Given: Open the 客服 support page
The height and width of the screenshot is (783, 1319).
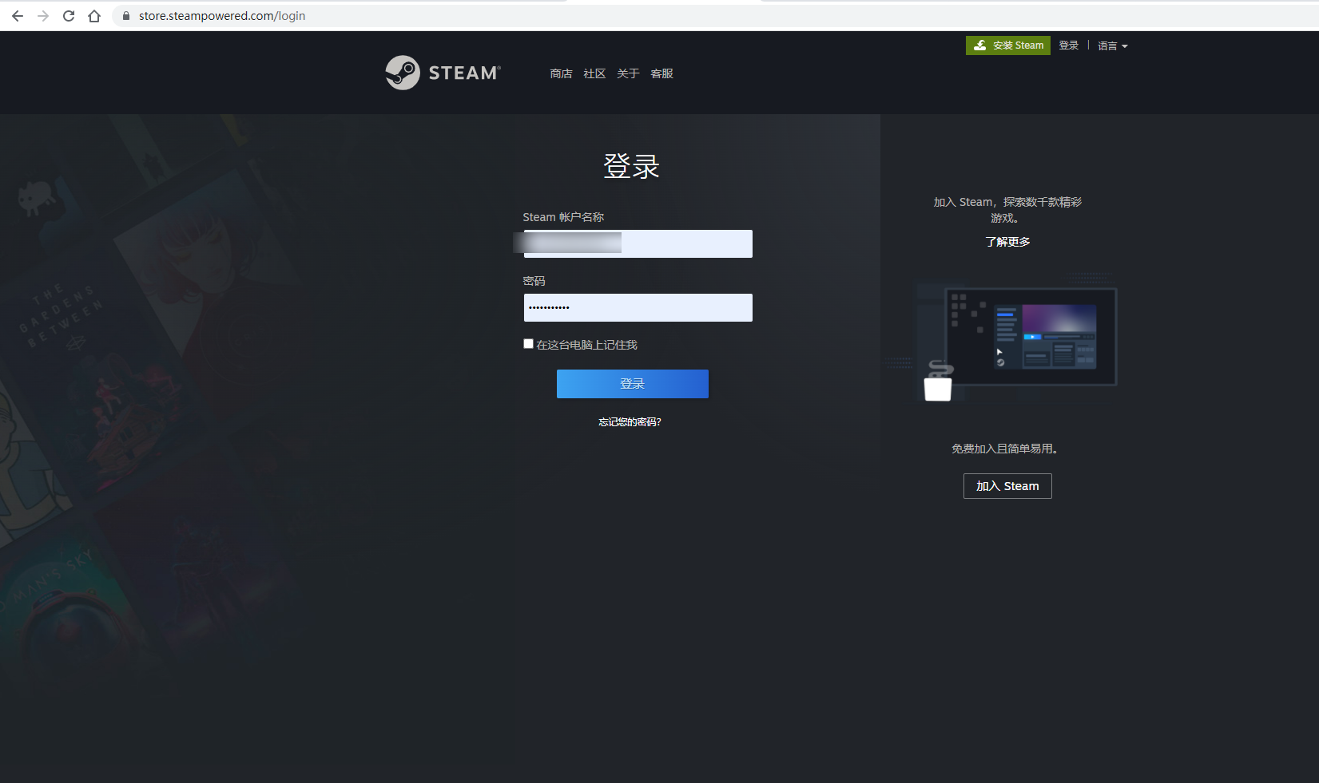Looking at the screenshot, I should 661,73.
